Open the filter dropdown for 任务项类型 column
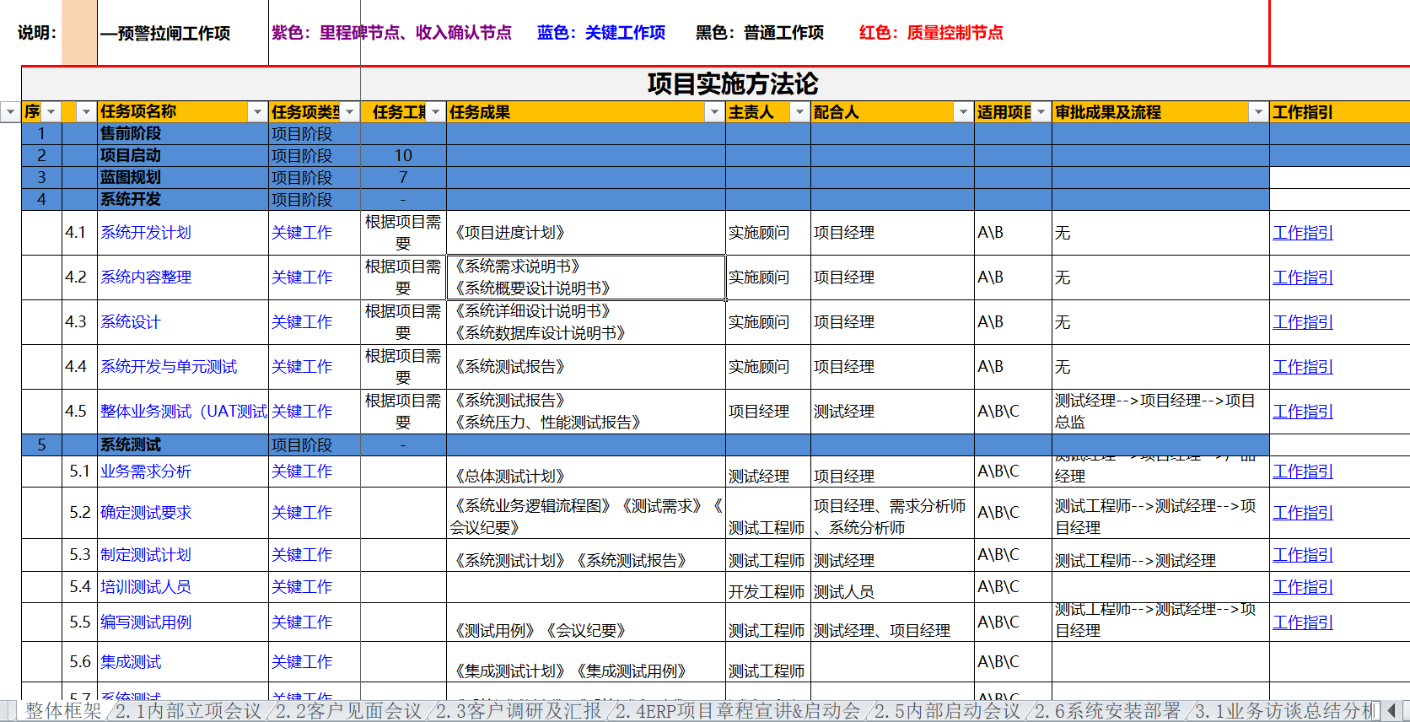1410x722 pixels. coord(349,112)
